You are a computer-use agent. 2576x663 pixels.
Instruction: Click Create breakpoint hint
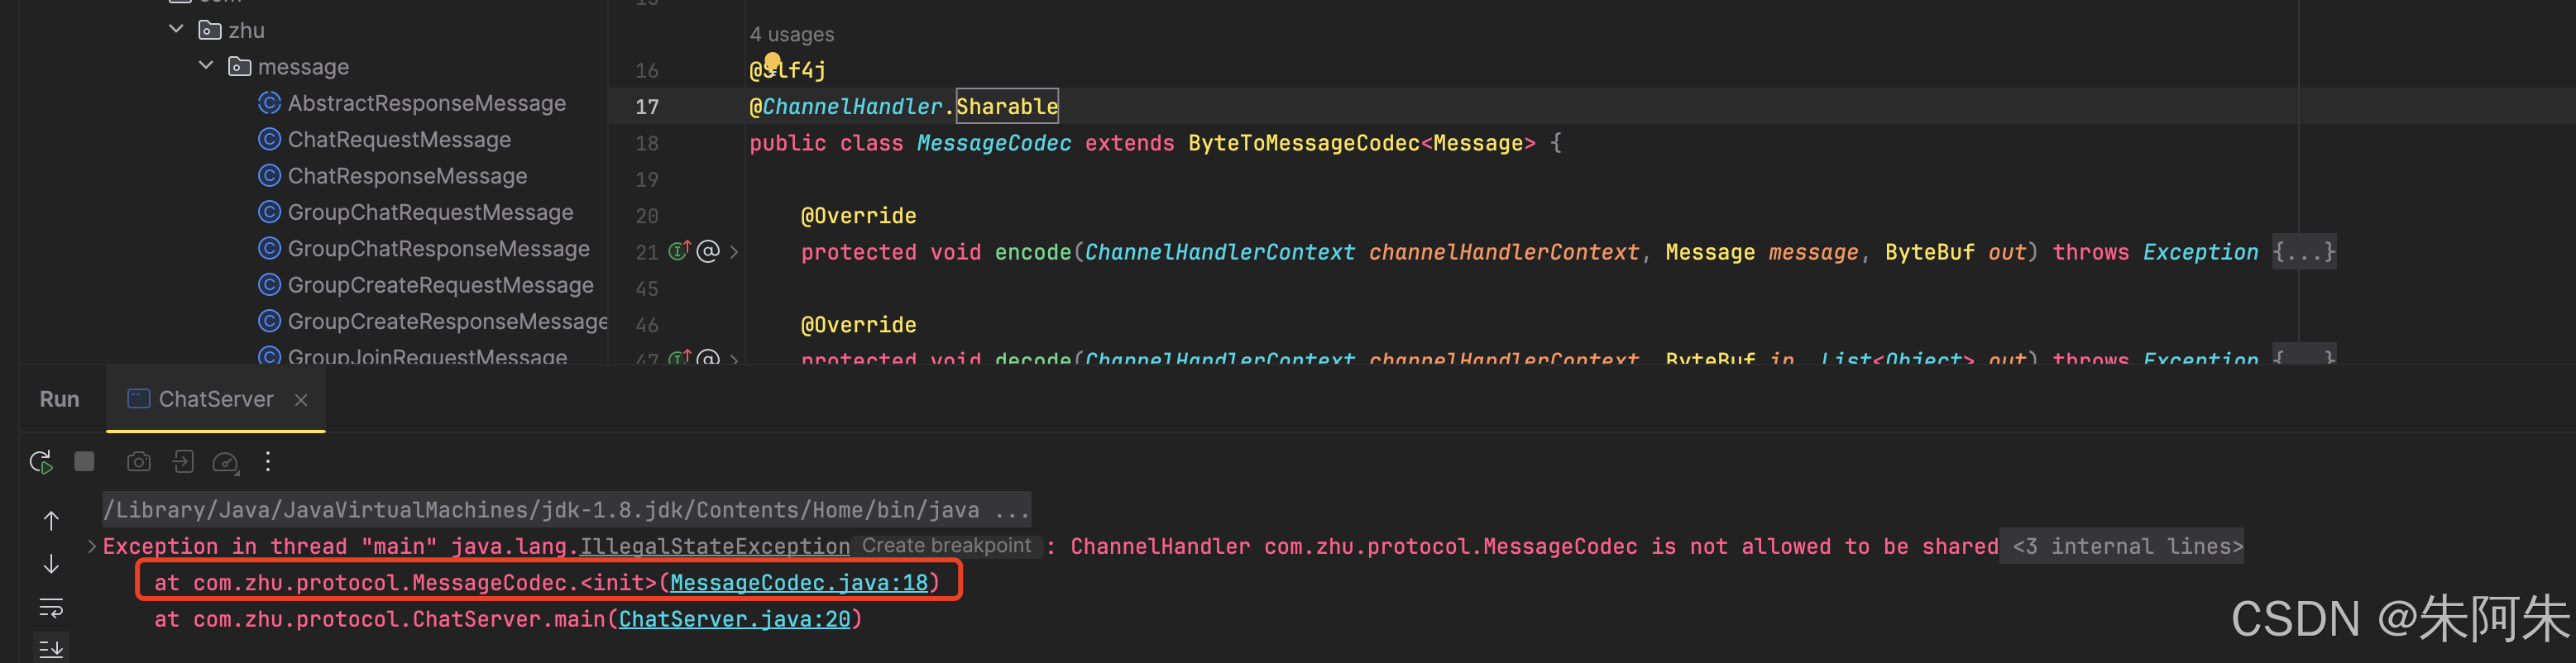[946, 545]
